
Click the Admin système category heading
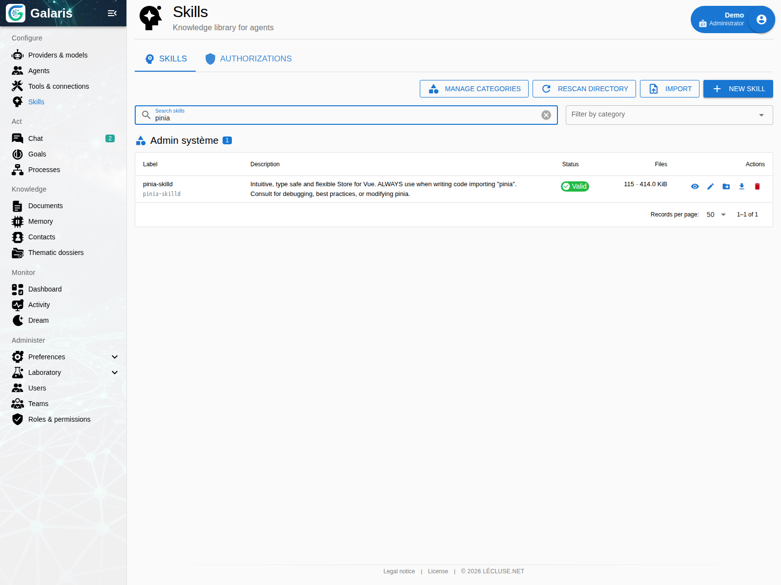tap(185, 140)
